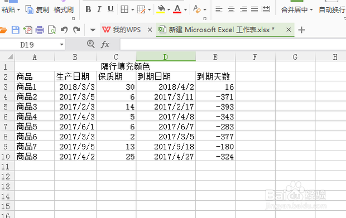Image resolution: width=346 pixels, height=218 pixels.
Task: Open the font color dropdown arrow
Action: 185,9
